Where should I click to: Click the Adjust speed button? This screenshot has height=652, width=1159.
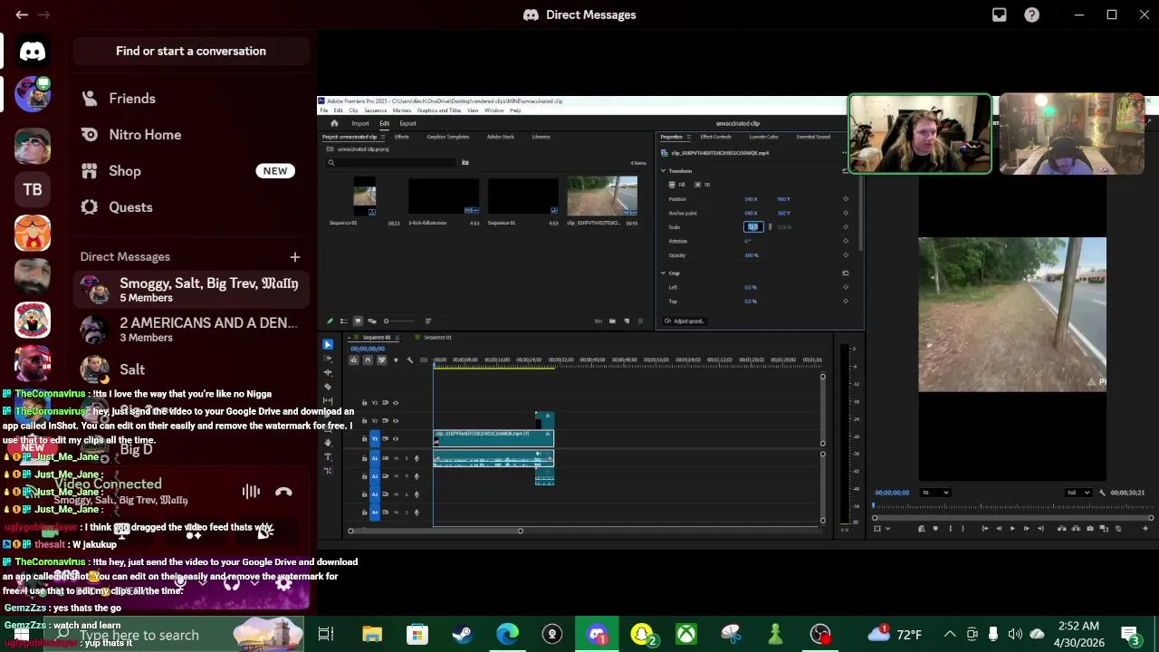coord(685,321)
